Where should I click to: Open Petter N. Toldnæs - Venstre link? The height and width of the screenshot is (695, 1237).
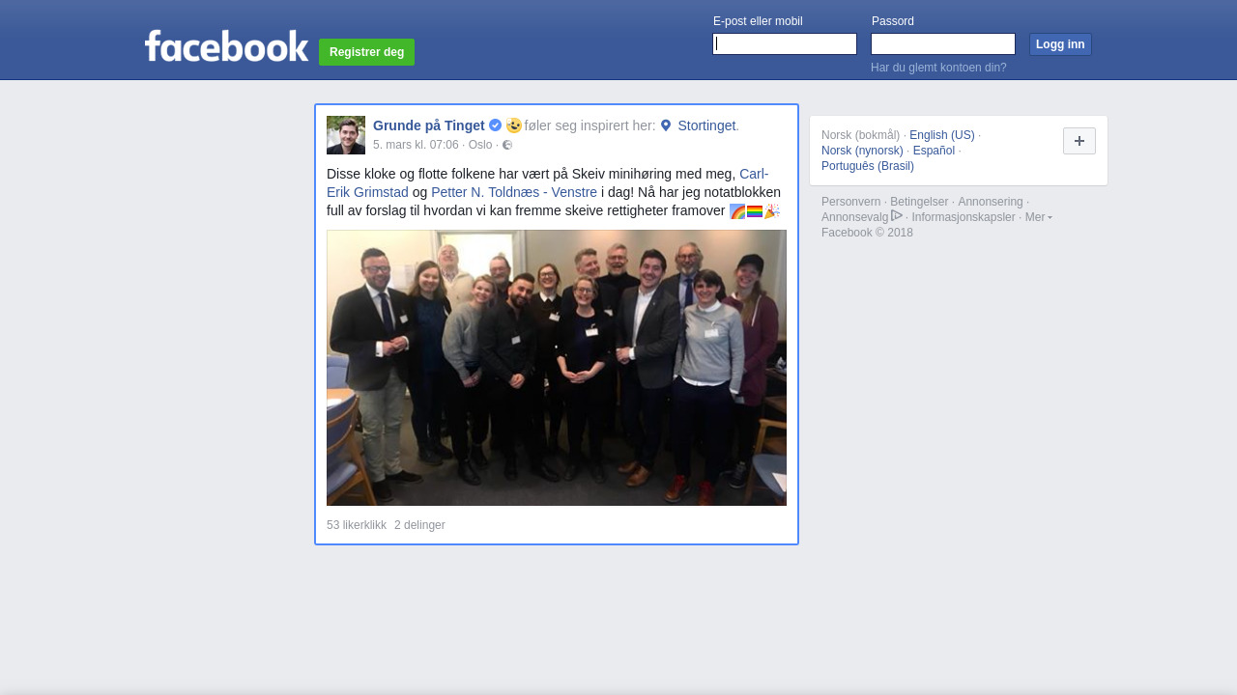[x=514, y=192]
